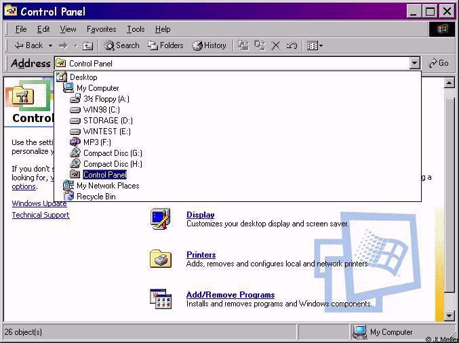Open the Windows Update link
This screenshot has width=459, height=343.
(x=39, y=203)
